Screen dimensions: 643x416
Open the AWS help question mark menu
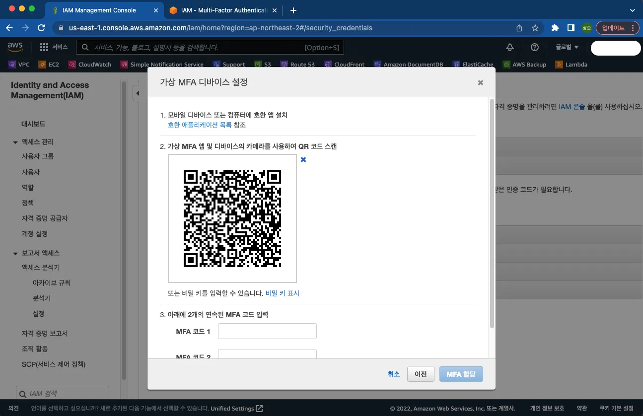[535, 47]
